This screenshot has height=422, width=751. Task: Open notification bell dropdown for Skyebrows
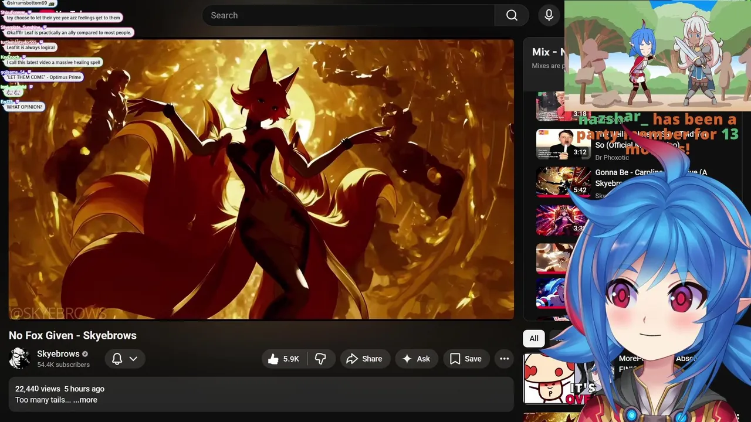(x=125, y=359)
